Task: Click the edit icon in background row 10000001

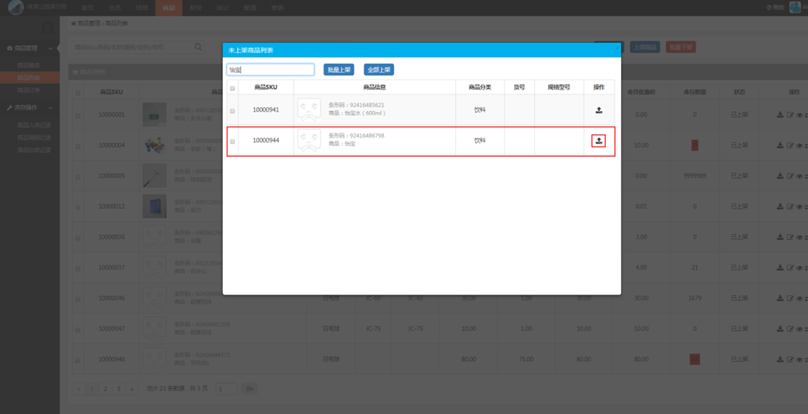Action: [x=790, y=115]
